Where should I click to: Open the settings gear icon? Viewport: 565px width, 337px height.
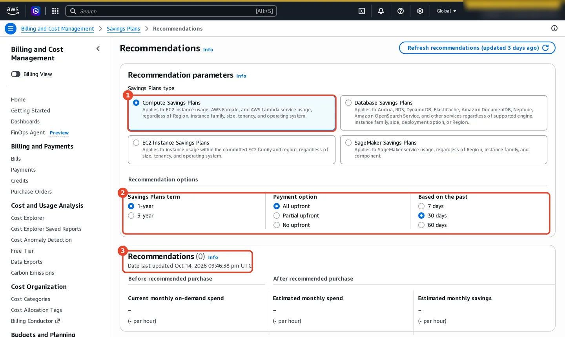(420, 11)
